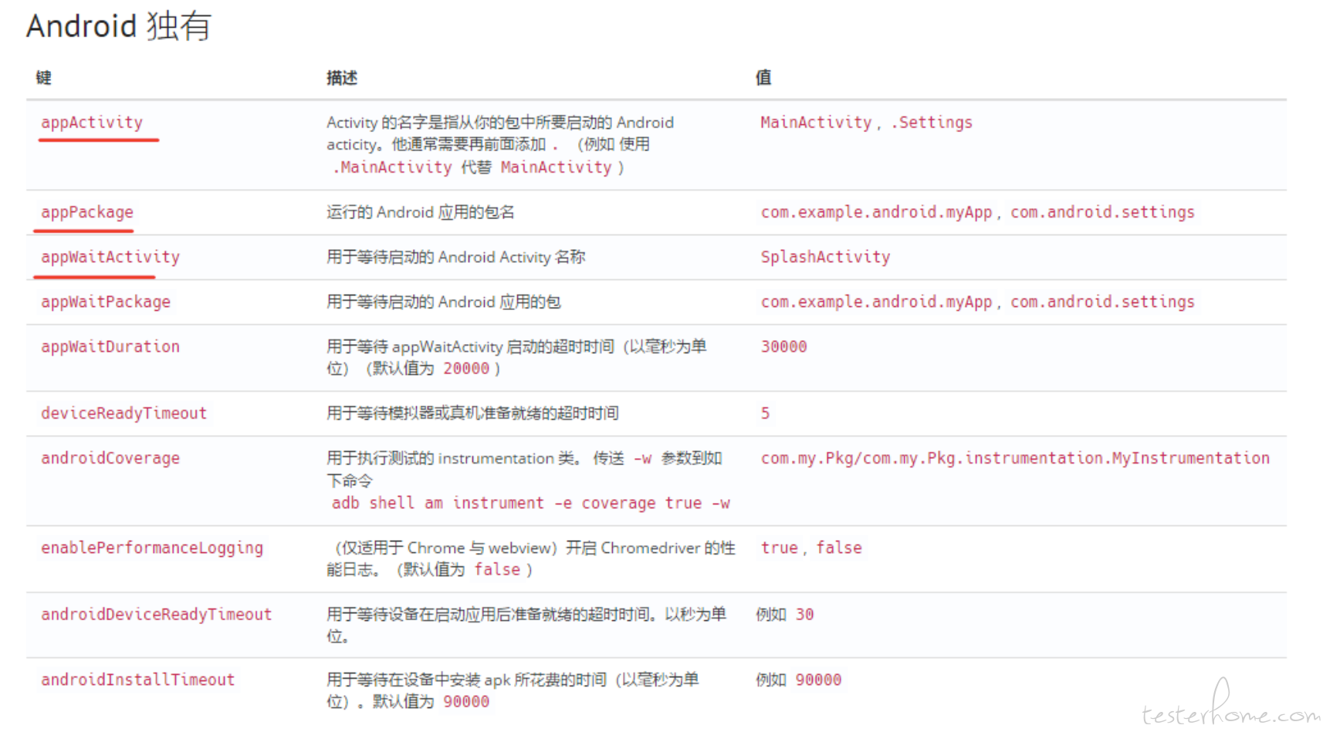The height and width of the screenshot is (742, 1323).
Task: Click the androidCoverage key cell
Action: (x=110, y=457)
